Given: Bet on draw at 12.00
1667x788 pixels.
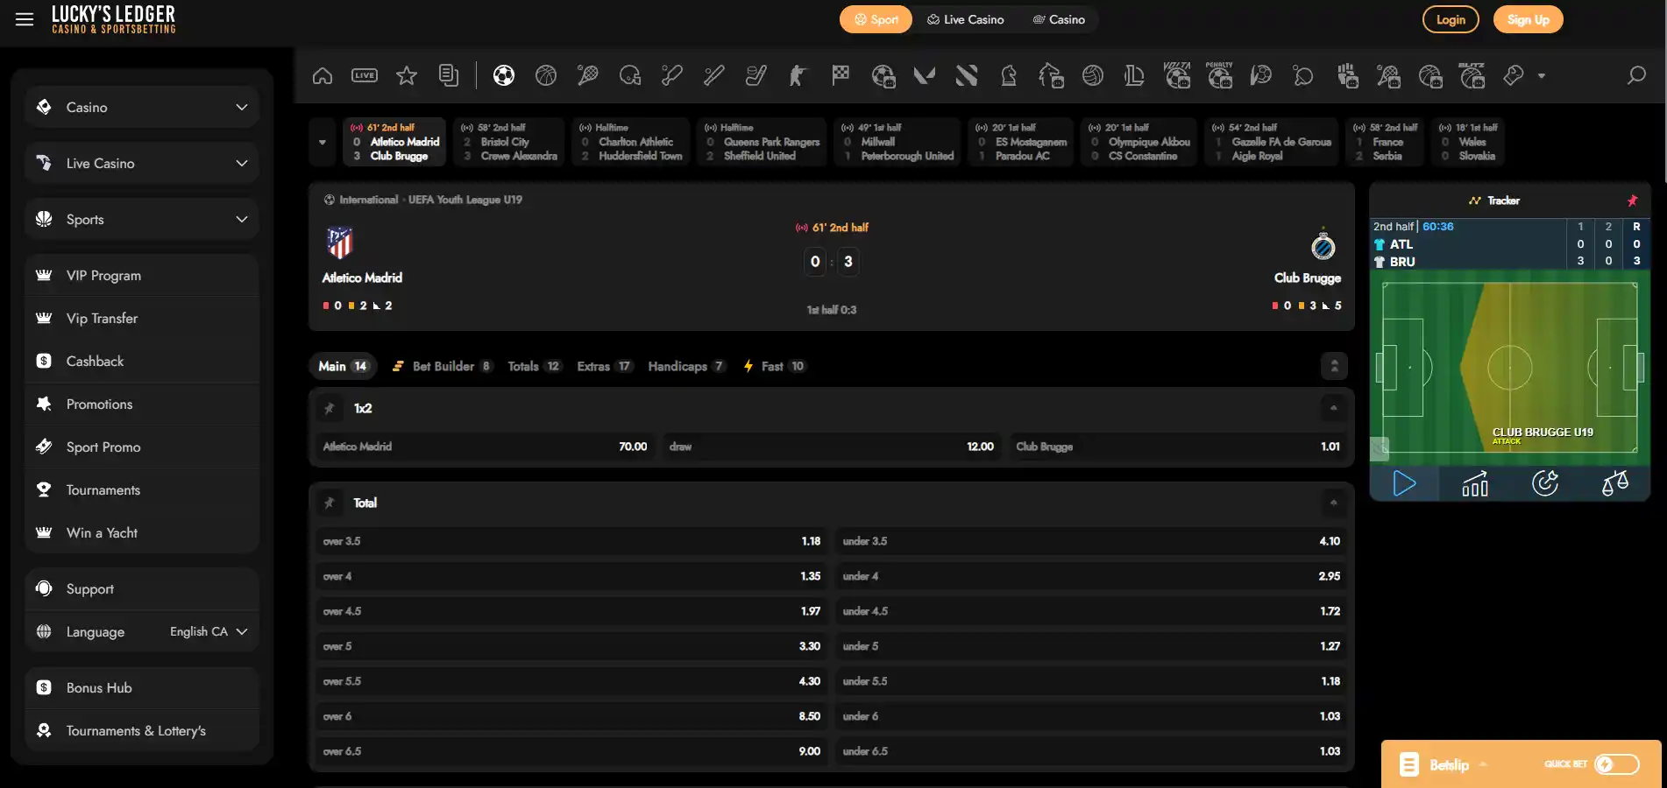Looking at the screenshot, I should [x=832, y=447].
